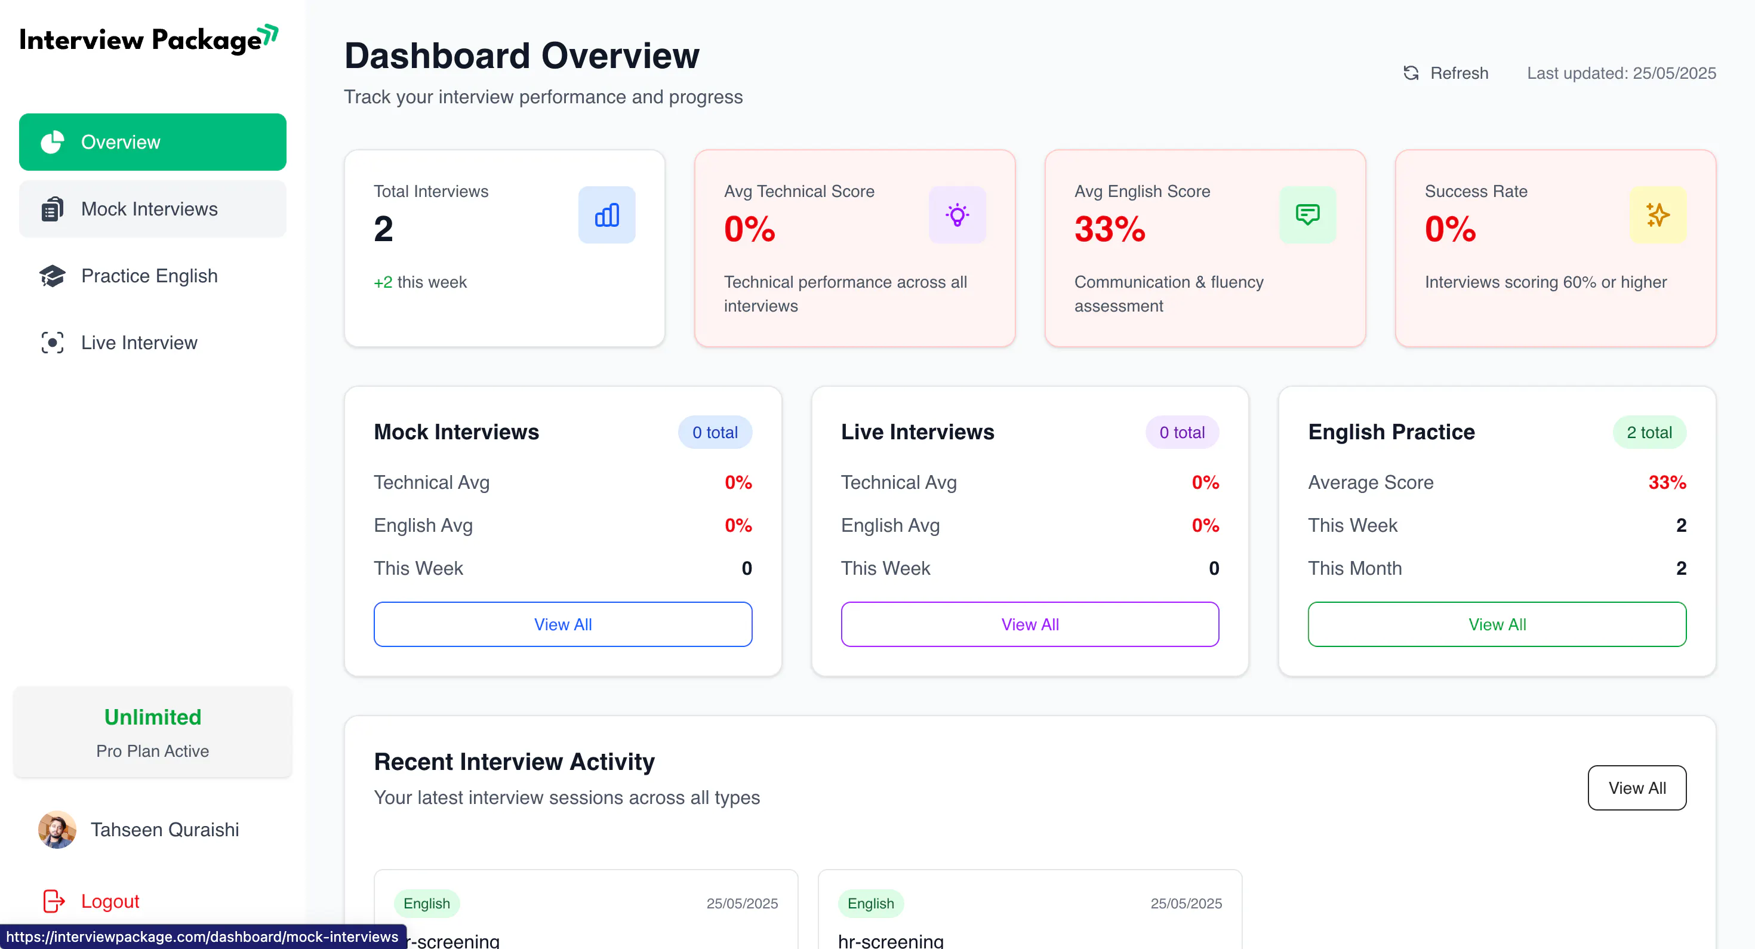Click the English Practice '2 total' badge
Screen dimensions: 1755x949
(1649, 432)
